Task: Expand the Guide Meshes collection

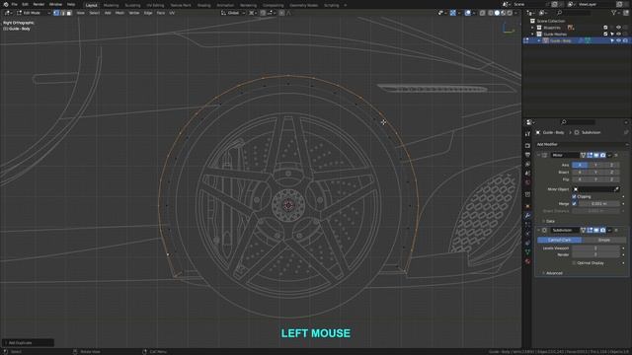Action: coord(532,35)
